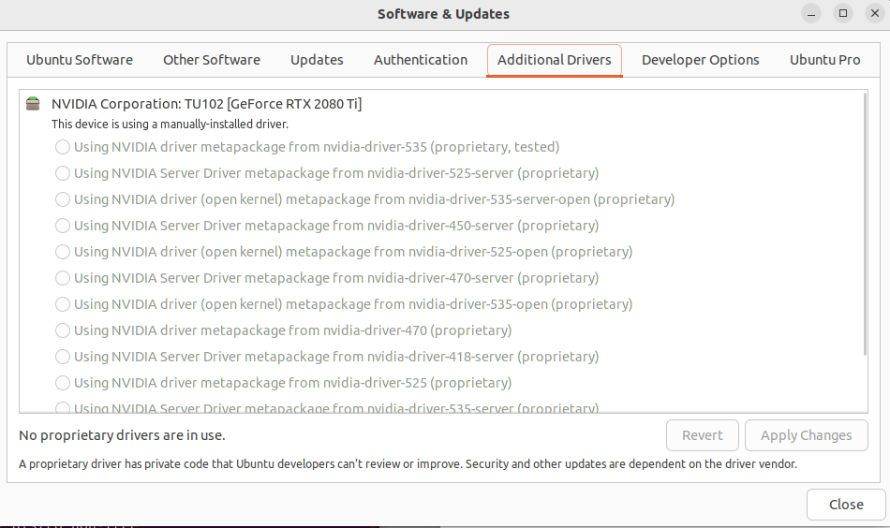Screen dimensions: 890x528
Task: Switch to Developer Options tab
Action: pyautogui.click(x=701, y=60)
